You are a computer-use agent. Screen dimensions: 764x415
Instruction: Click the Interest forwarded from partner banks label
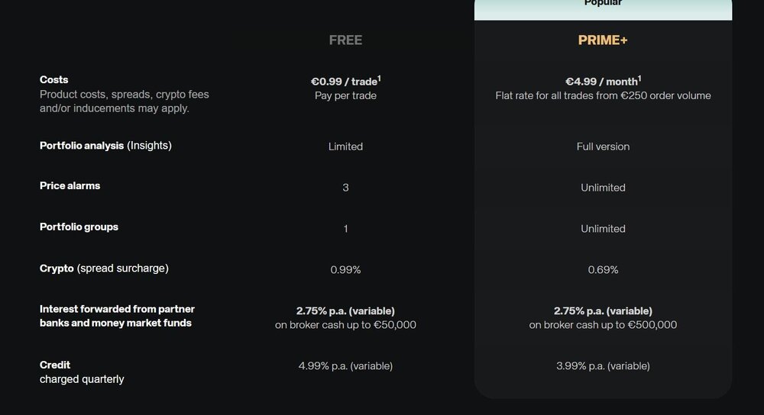tap(117, 316)
